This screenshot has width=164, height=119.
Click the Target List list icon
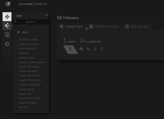(61, 27)
